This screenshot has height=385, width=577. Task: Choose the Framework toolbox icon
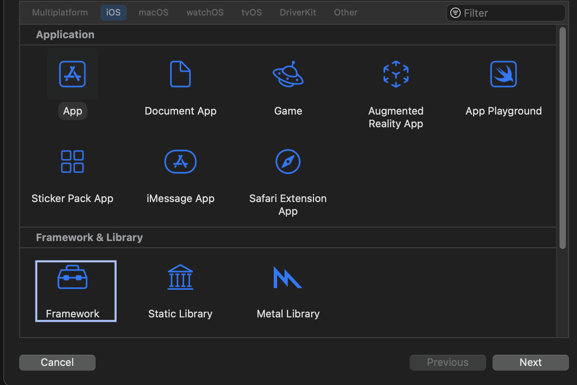[73, 277]
